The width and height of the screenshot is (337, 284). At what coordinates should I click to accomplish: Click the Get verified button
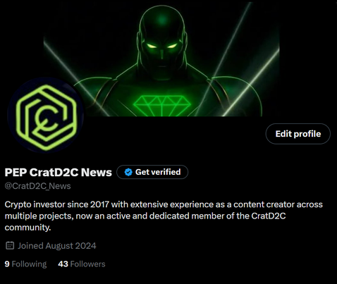pos(152,172)
